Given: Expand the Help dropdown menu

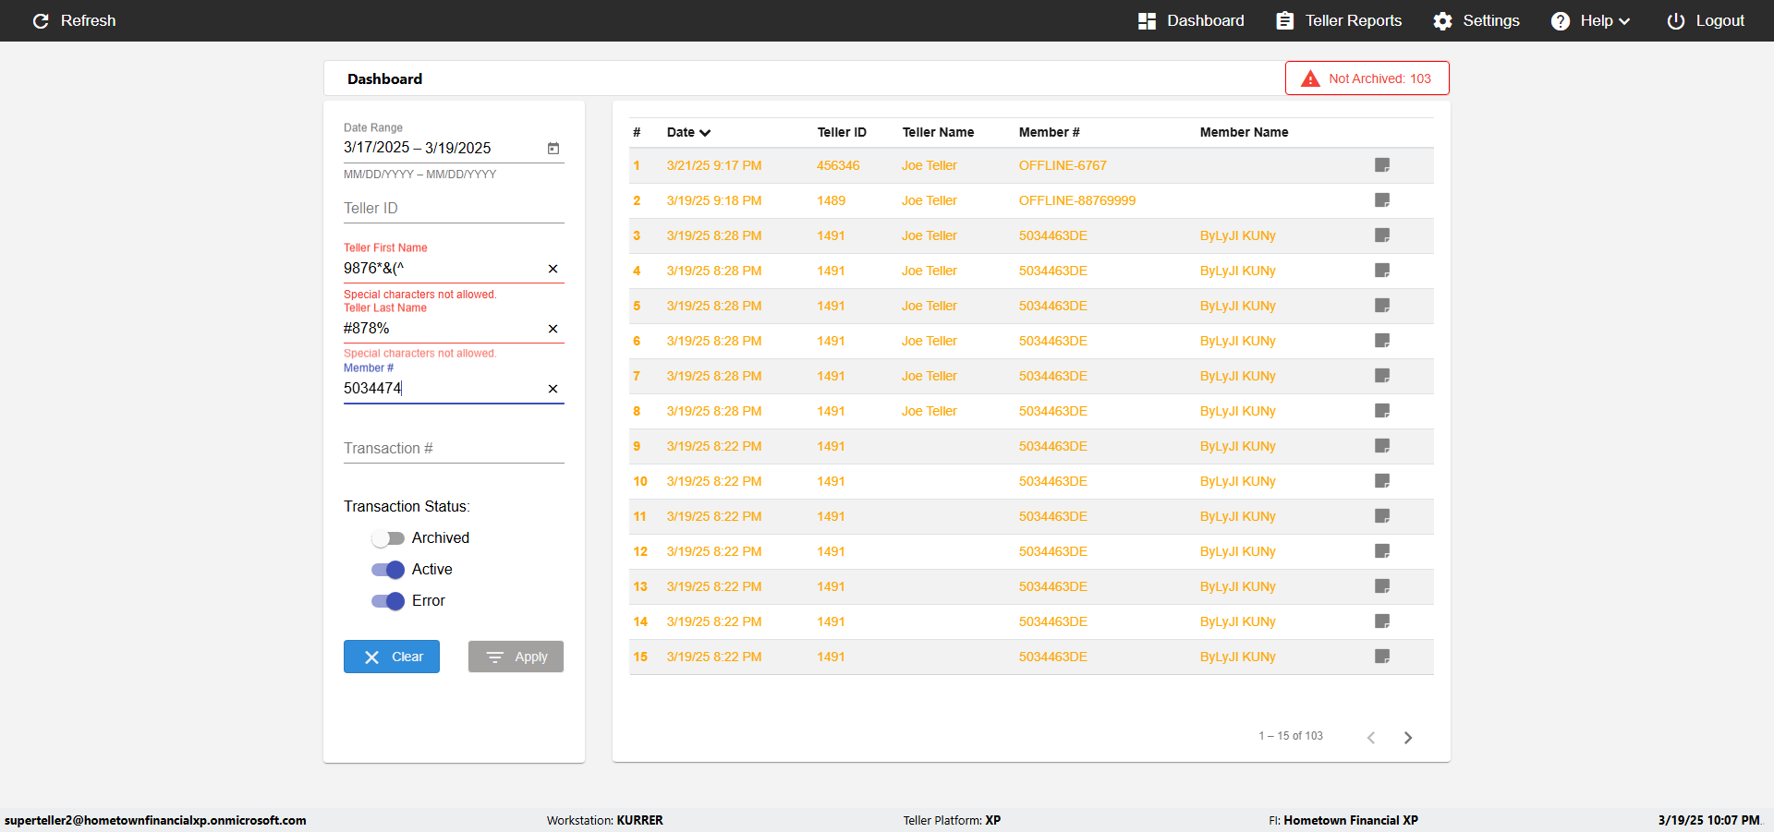Looking at the screenshot, I should (1590, 21).
